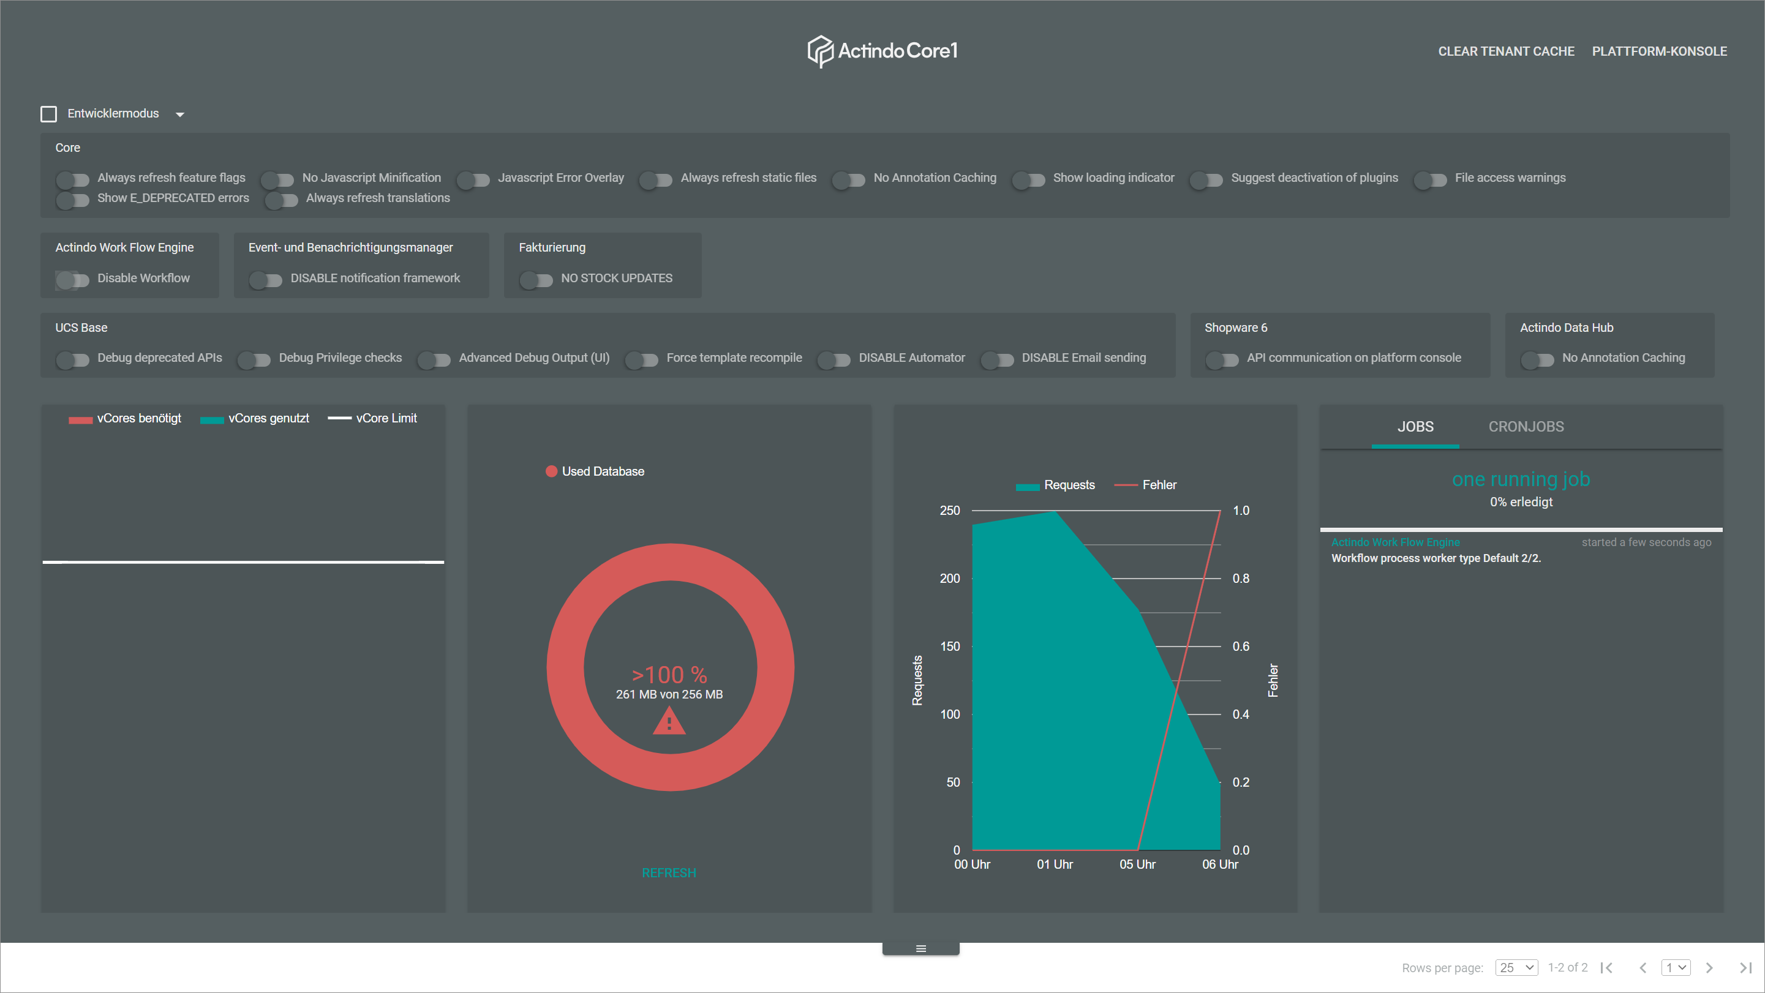Switch to the CRONJOBS tab
This screenshot has width=1765, height=993.
click(x=1526, y=427)
